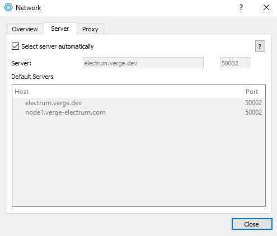This screenshot has height=236, width=277.
Task: Select node1.verge-electrum.com in server list
Action: click(x=65, y=112)
